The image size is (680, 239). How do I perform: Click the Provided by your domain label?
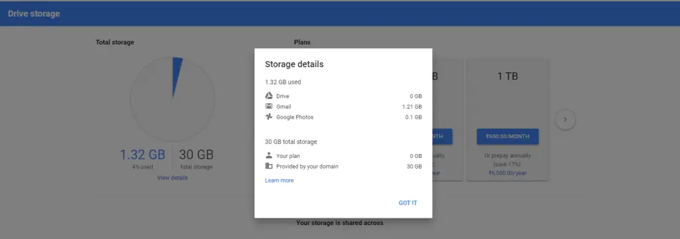307,166
